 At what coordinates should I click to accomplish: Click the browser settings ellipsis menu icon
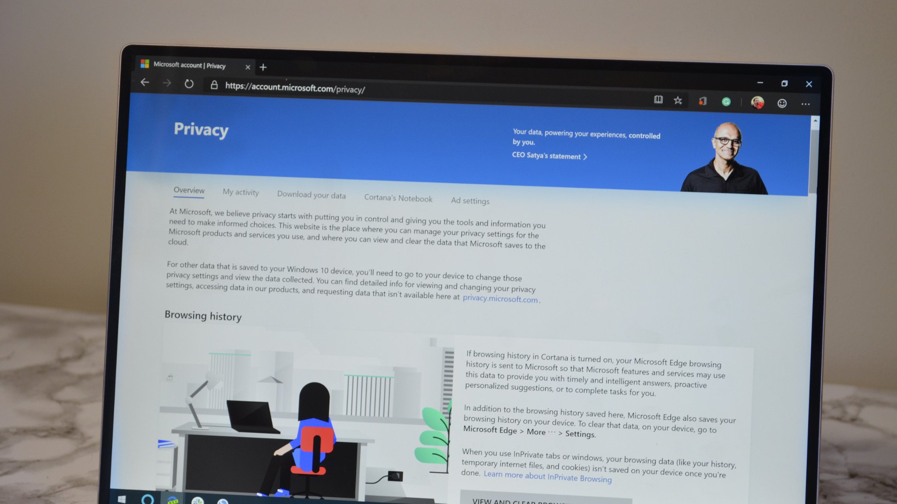pyautogui.click(x=804, y=101)
